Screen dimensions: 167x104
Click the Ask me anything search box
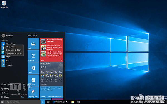click(x=23, y=102)
